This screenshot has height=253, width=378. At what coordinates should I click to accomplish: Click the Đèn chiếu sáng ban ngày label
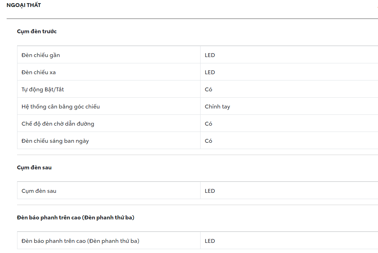(x=55, y=141)
